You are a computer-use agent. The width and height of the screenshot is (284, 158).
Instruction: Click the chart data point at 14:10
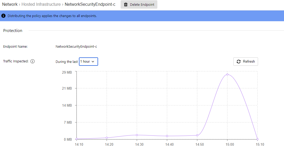point(77,139)
